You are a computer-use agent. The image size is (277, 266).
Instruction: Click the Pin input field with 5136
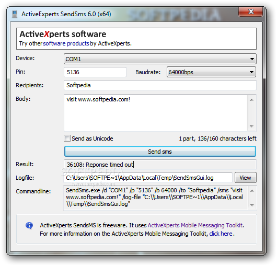coord(95,72)
